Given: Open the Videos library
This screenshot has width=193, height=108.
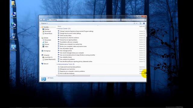Looking at the screenshot, I should 46,46.
